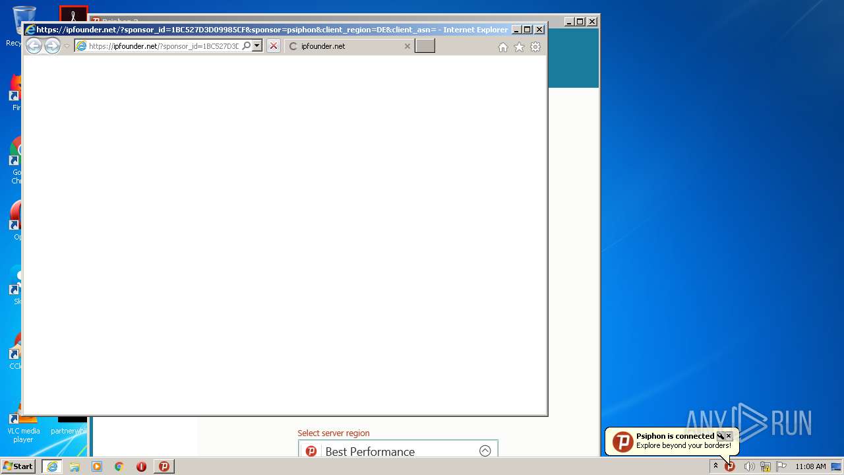Maximize the Psiphon window behind
Screen dimensions: 844x475
pos(580,22)
